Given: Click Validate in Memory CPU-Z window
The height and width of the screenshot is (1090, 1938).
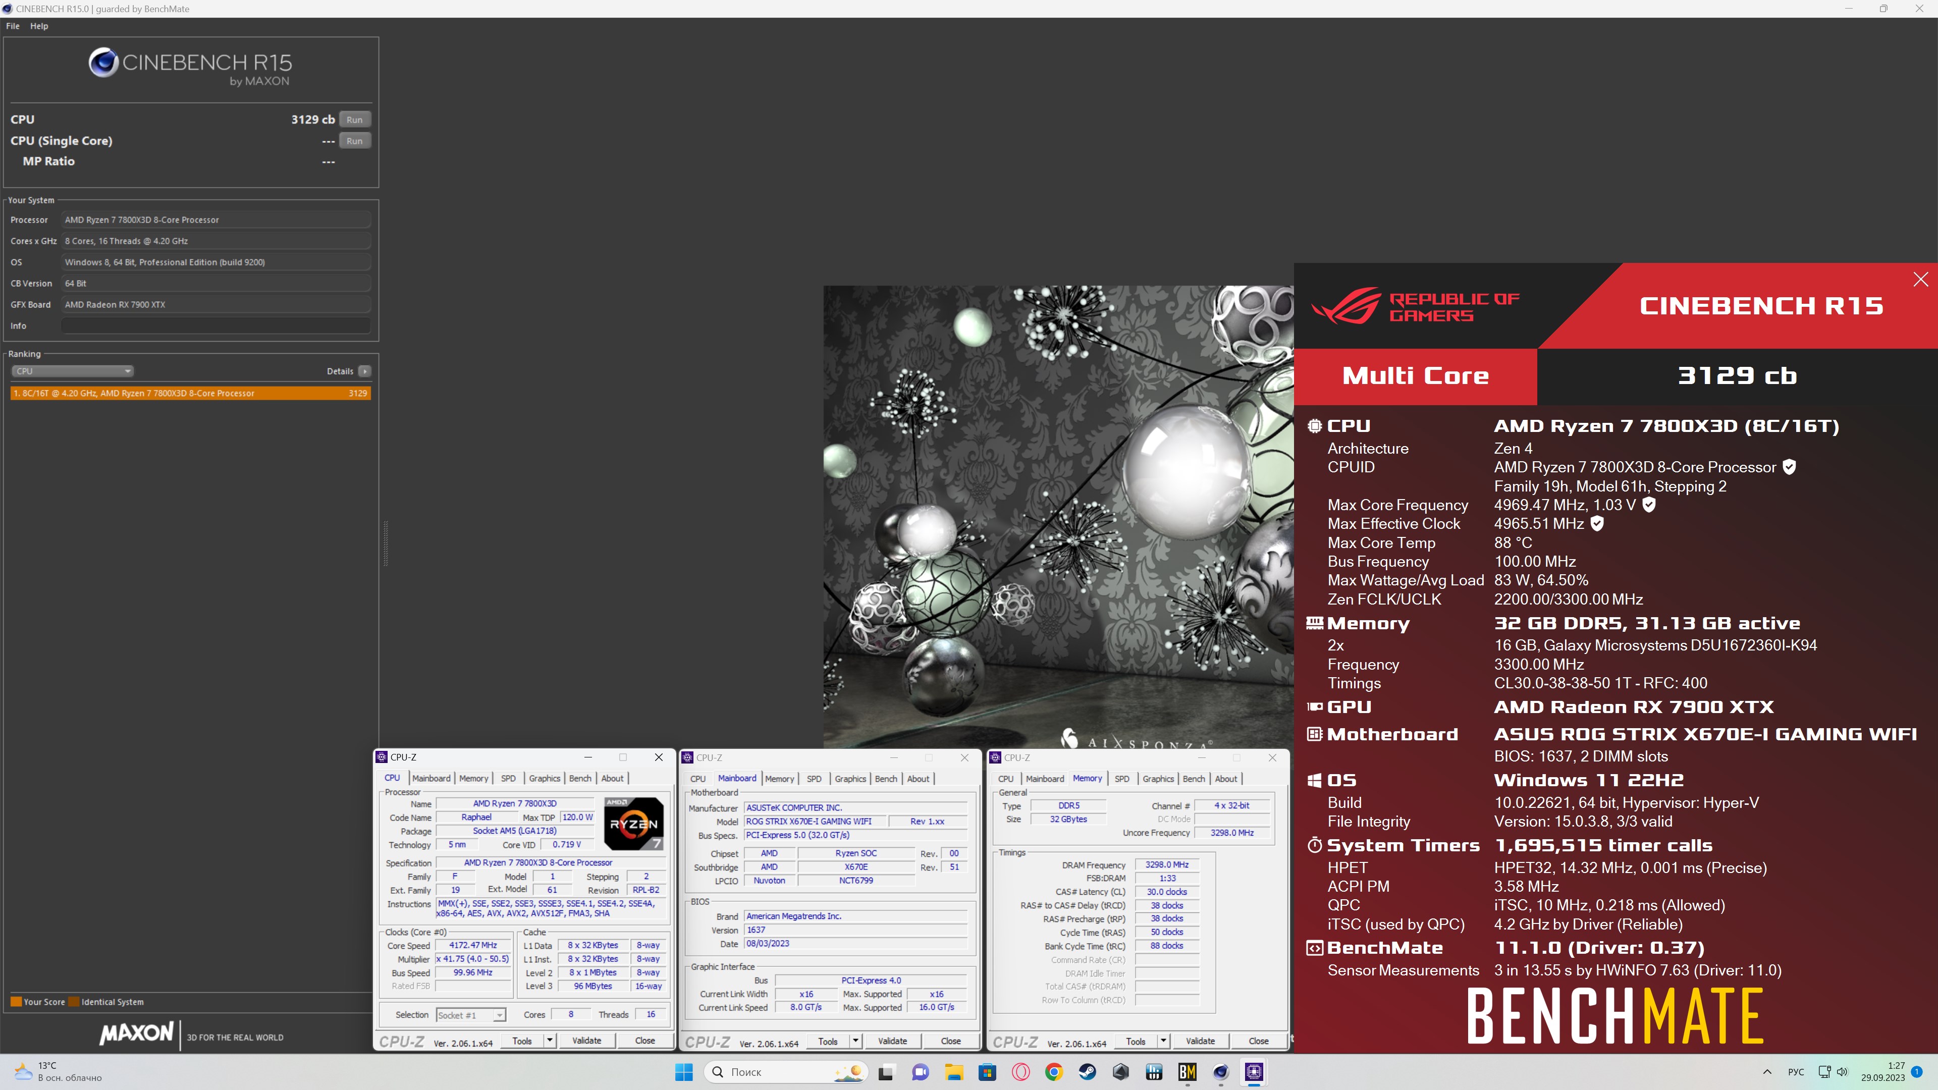Looking at the screenshot, I should coord(1200,1041).
